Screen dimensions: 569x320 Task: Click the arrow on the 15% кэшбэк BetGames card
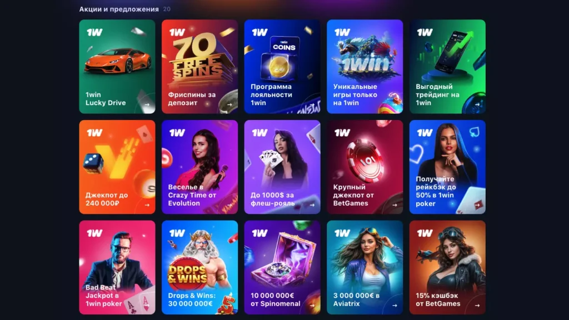pyautogui.click(x=477, y=306)
